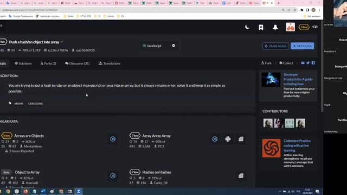The image size is (347, 195).
Task: Toggle dark mode with the moon icon
Action: 247,27
